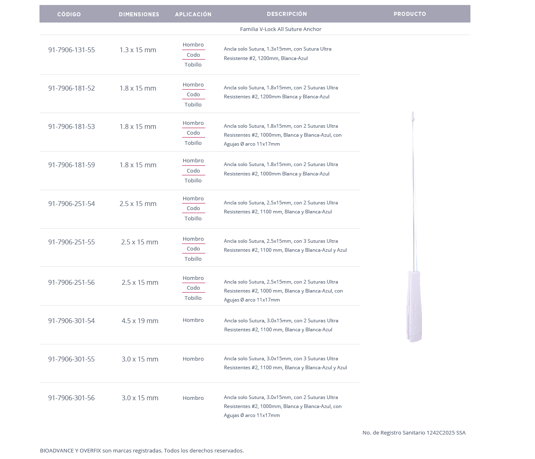Viewport: 535px width, 459px height.
Task: Click product code 91-7906-131-55
Action: pyautogui.click(x=71, y=50)
